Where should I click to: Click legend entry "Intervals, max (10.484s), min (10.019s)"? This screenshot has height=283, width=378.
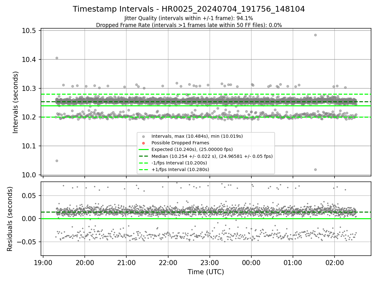(197, 136)
